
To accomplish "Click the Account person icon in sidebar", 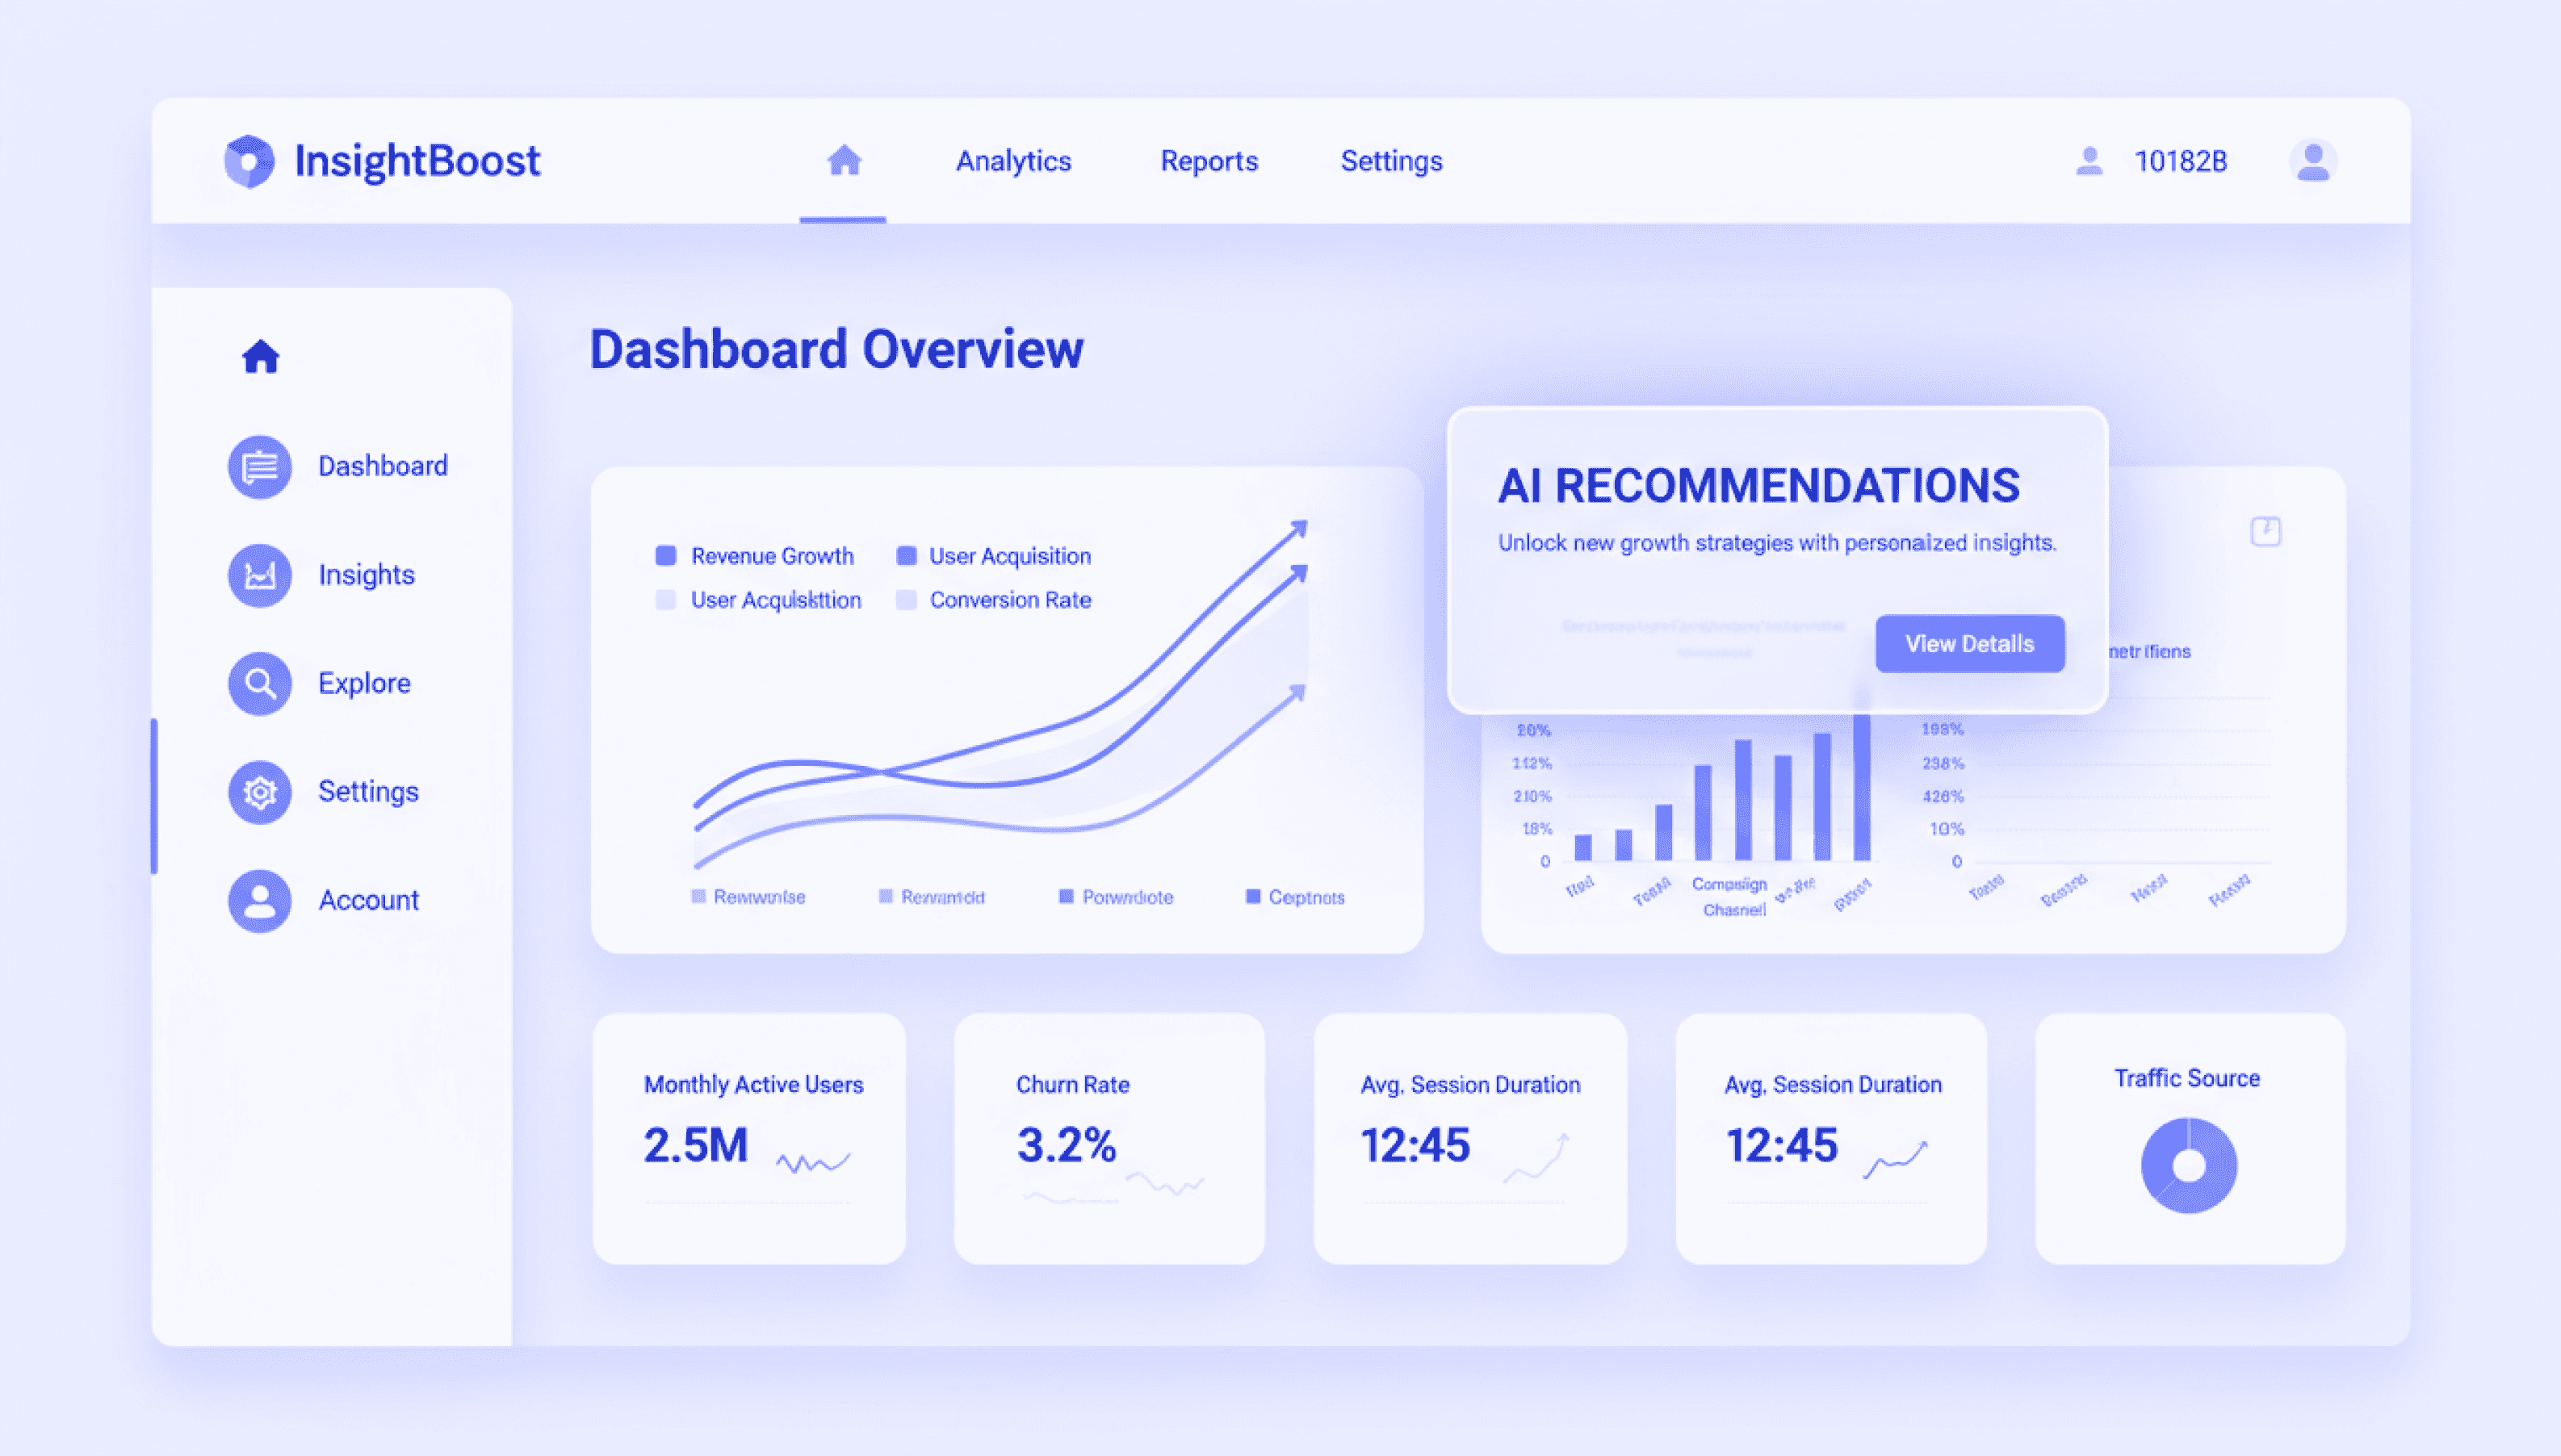I will (259, 900).
